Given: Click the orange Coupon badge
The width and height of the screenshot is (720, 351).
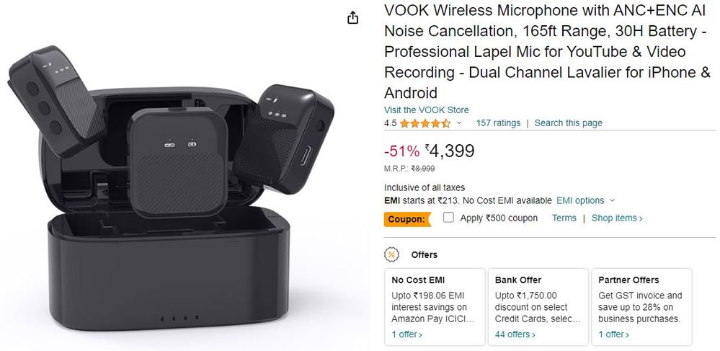Looking at the screenshot, I should click(x=408, y=219).
